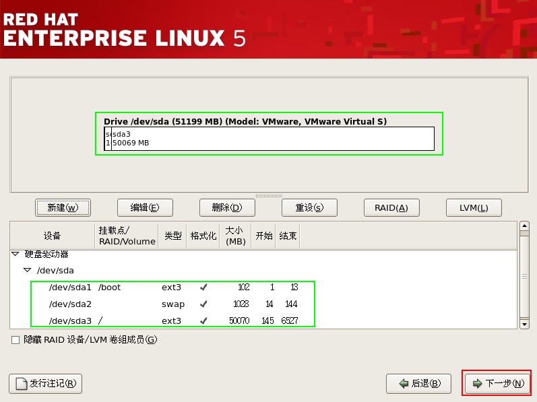The height and width of the screenshot is (402, 537).
Task: Click the swap type cell
Action: point(173,304)
